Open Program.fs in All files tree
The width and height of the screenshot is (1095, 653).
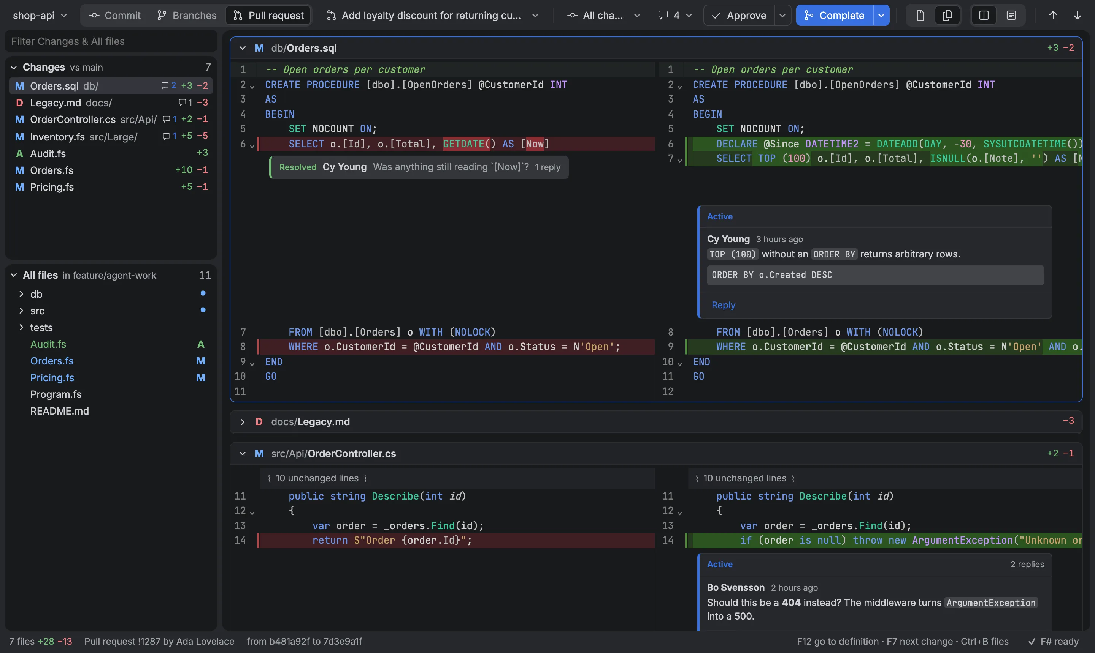coord(111,394)
